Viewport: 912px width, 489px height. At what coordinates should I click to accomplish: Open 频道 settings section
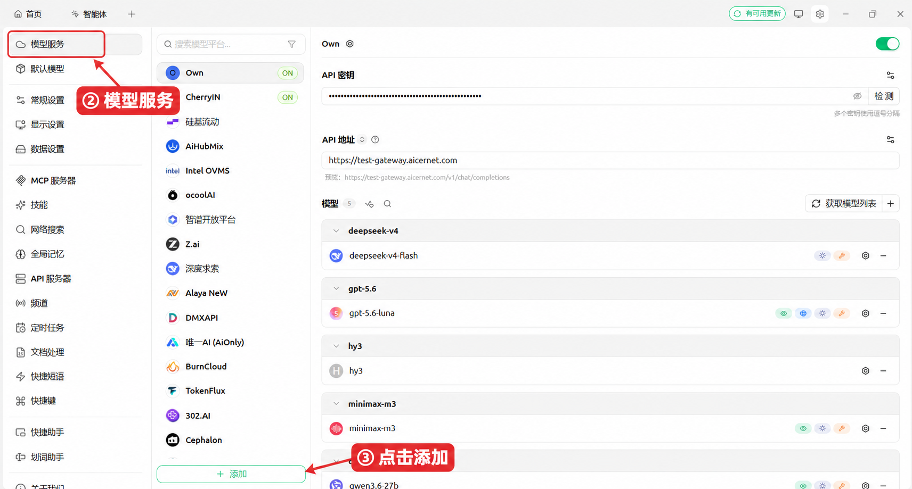75,303
